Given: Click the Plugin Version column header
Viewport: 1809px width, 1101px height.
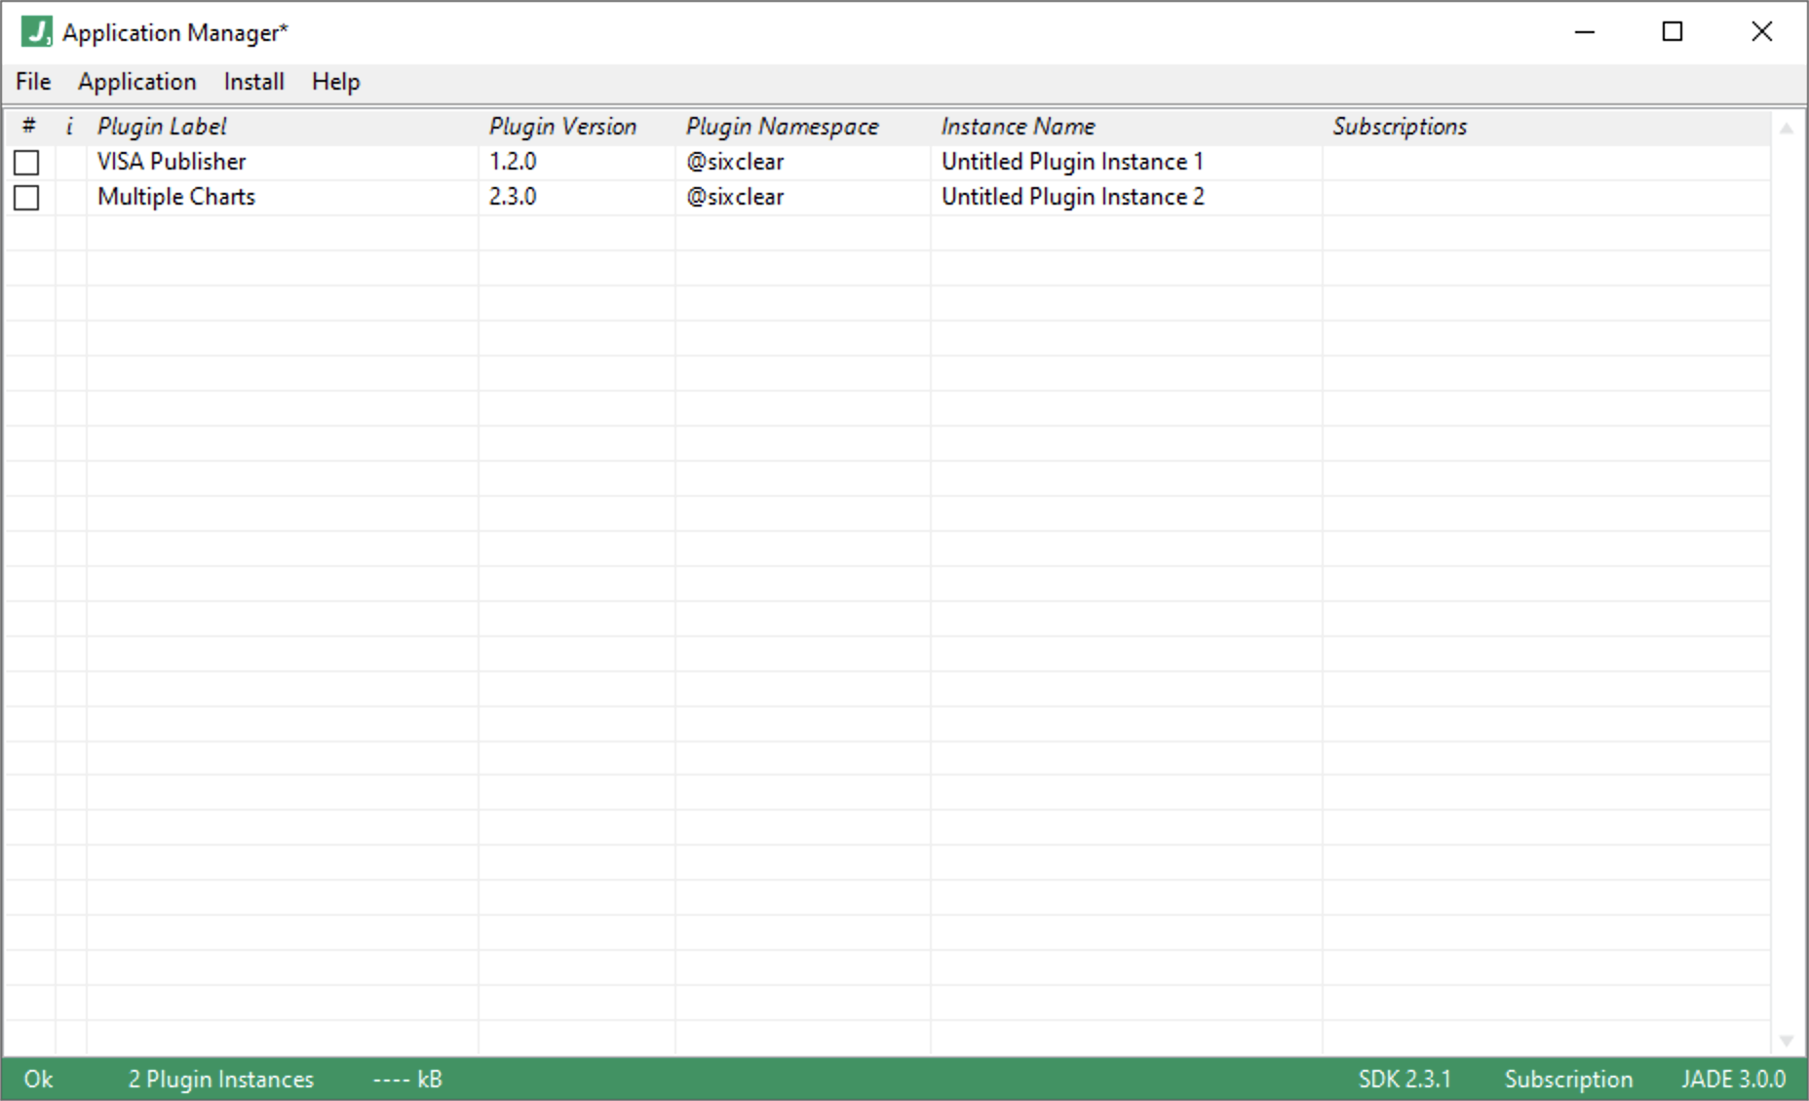Looking at the screenshot, I should pos(563,126).
